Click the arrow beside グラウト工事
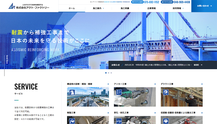Image resolution: width=217 pixels, height=124 pixels. (202, 84)
